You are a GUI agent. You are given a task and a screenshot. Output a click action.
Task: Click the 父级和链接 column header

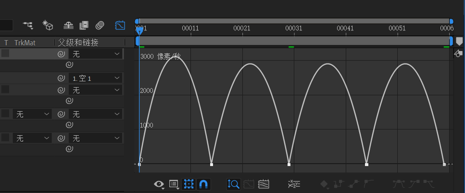78,43
